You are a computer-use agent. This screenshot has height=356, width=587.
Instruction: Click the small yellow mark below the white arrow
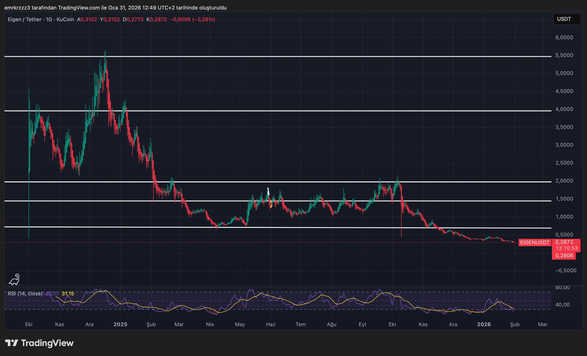pyautogui.click(x=271, y=206)
